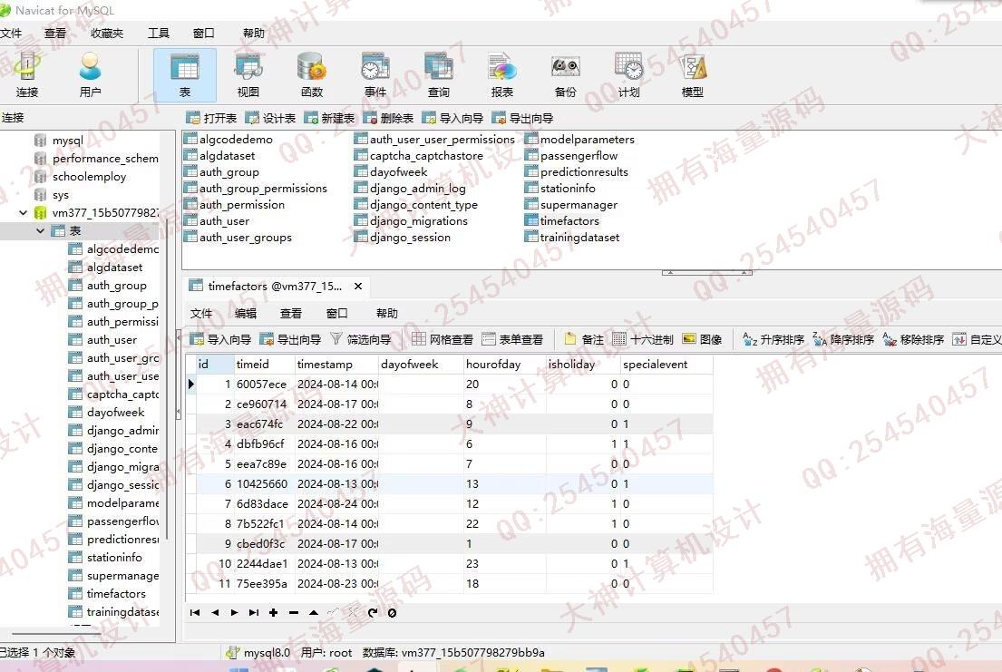Go to previous record button
Screen dimensions: 1002x672
point(215,612)
